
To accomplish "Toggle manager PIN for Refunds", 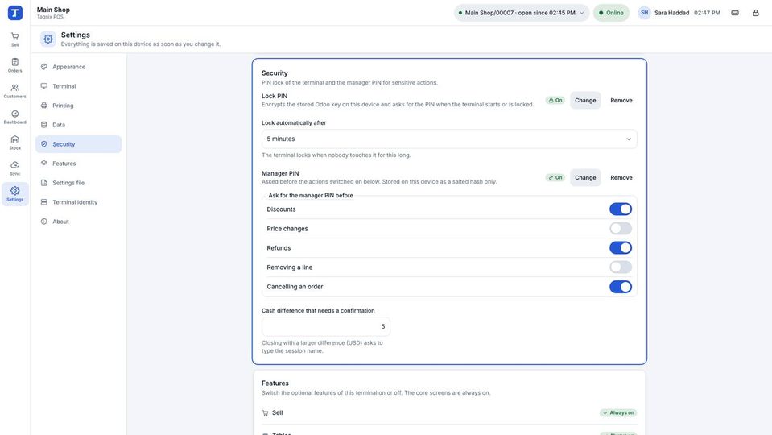I will pyautogui.click(x=621, y=248).
